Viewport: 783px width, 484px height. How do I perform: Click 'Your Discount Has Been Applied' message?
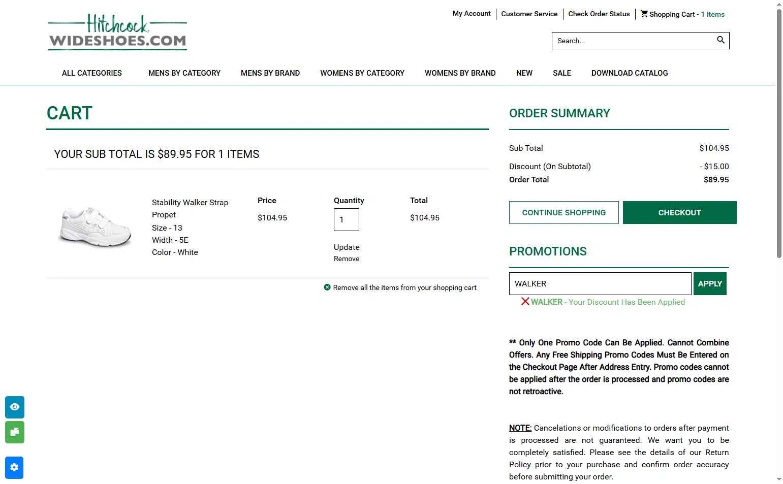point(627,302)
